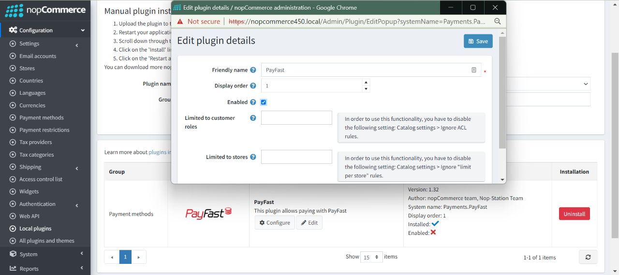Click the Save button in popup
The height and width of the screenshot is (275, 619).
tap(478, 41)
